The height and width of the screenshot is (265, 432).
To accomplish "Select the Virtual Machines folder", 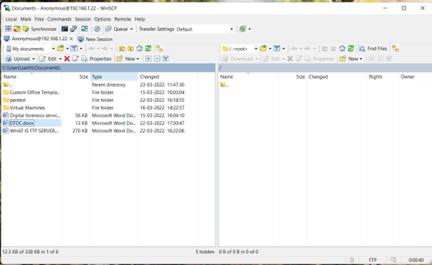I will point(27,107).
